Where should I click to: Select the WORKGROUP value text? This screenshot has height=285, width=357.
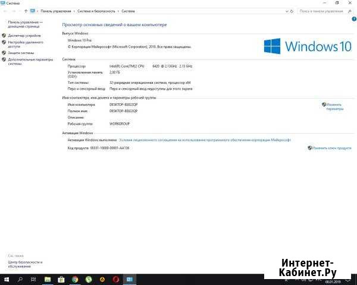click(120, 124)
